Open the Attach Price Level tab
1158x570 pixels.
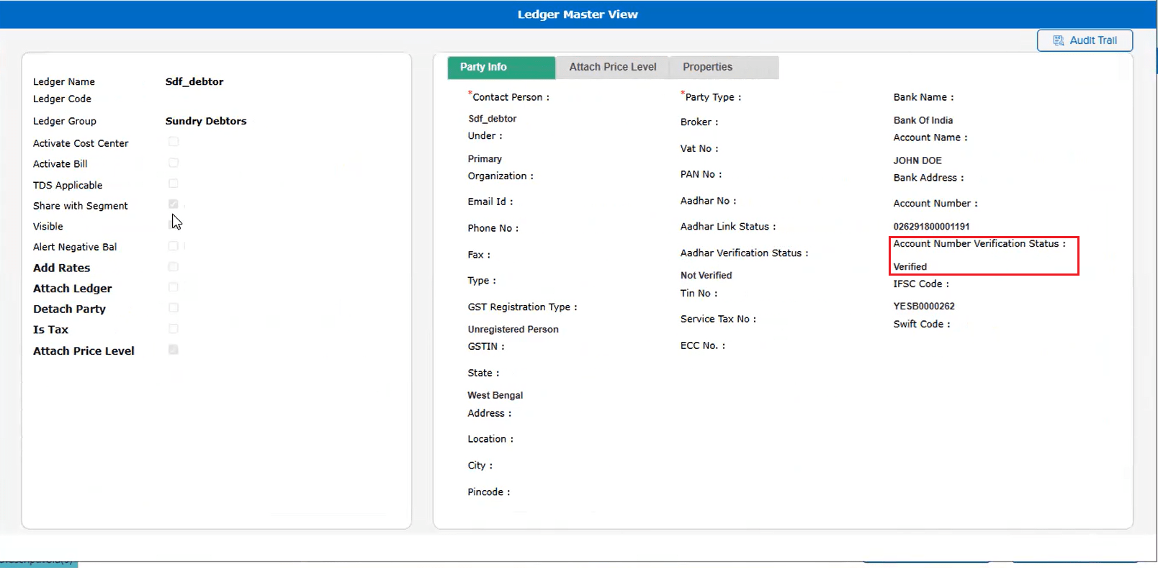[612, 67]
